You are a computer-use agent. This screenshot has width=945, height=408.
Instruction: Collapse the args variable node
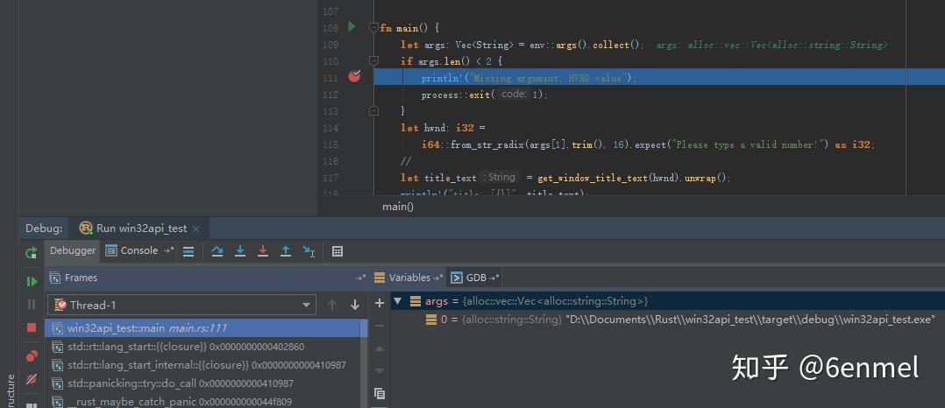pyautogui.click(x=397, y=301)
